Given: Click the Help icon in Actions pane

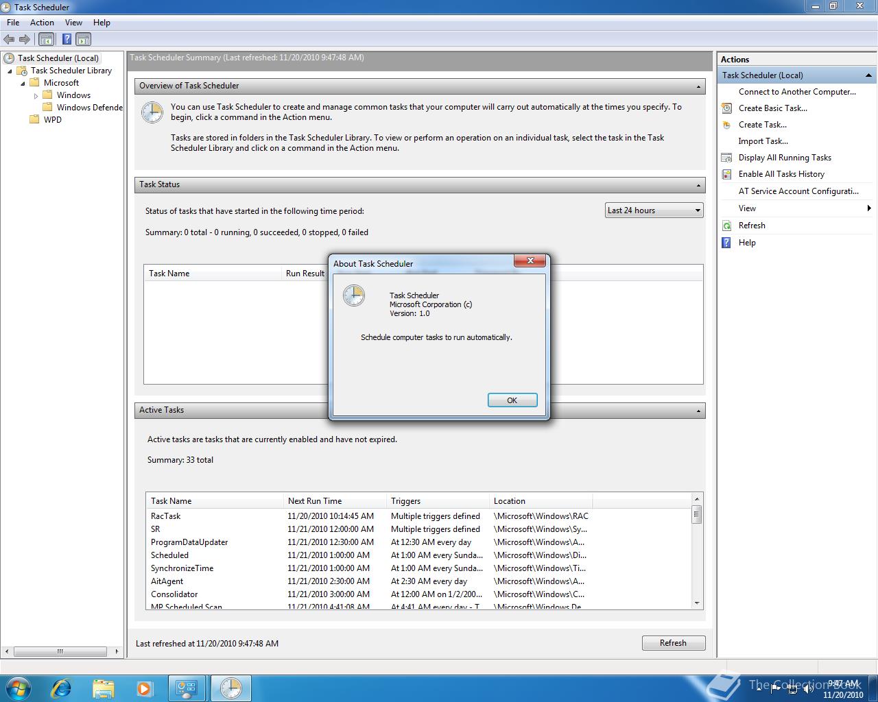Looking at the screenshot, I should [726, 243].
